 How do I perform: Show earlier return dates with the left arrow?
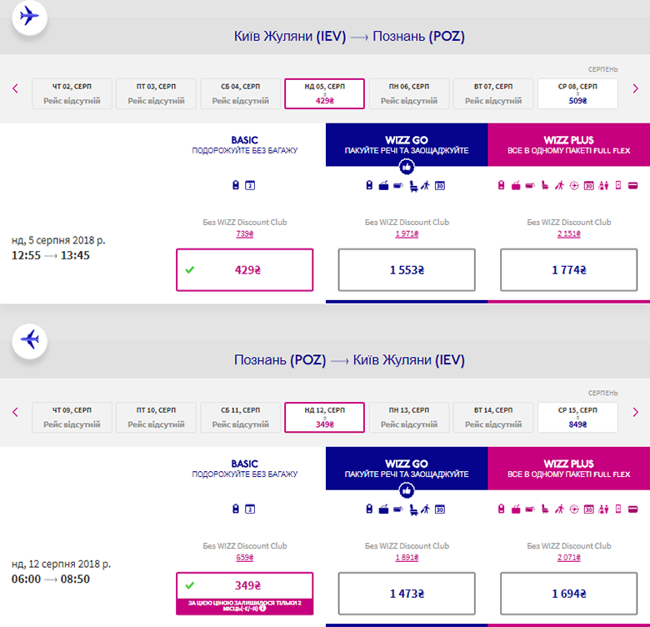coord(15,412)
